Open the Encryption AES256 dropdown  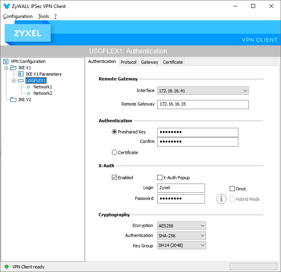coord(181,226)
